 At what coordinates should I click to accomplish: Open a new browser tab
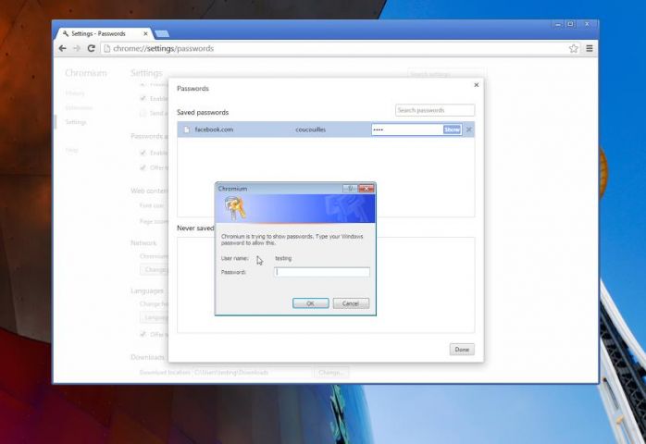click(x=162, y=32)
